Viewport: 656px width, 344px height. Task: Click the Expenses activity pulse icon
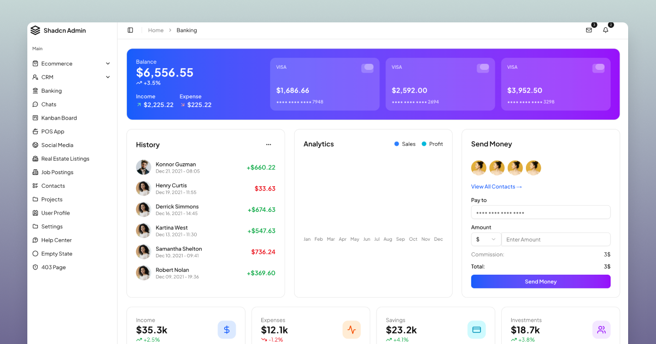click(x=352, y=330)
